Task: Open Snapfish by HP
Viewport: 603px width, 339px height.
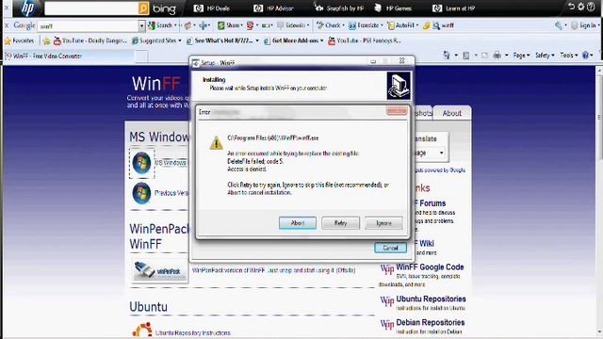Action: tap(339, 8)
